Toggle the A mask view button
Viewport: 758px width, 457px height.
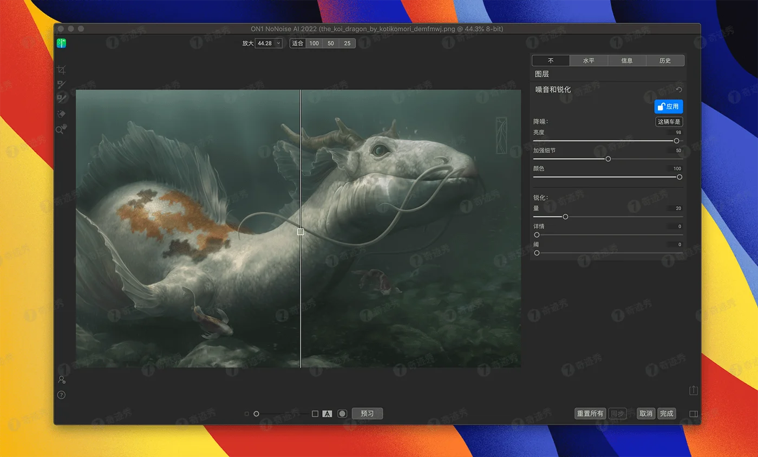point(327,414)
